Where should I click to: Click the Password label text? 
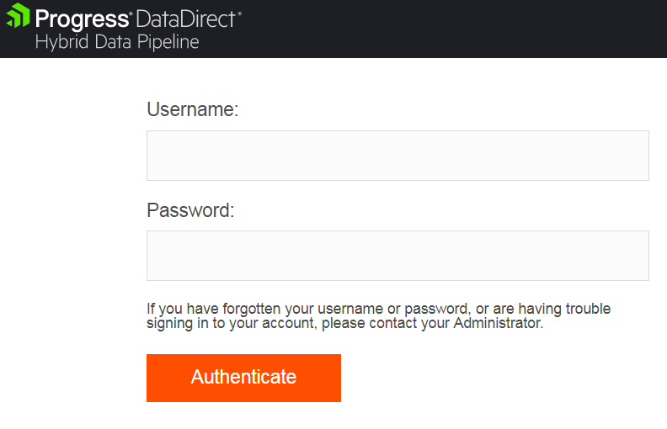tap(190, 210)
